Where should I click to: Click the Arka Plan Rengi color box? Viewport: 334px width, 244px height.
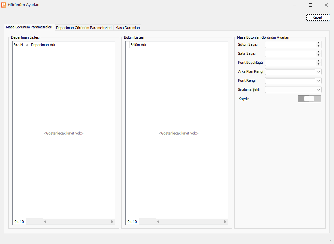(291, 72)
